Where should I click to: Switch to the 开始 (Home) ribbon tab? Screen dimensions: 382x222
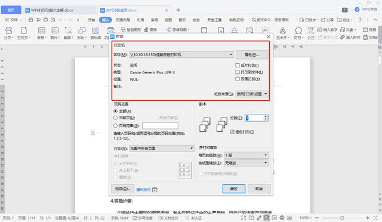(x=91, y=20)
